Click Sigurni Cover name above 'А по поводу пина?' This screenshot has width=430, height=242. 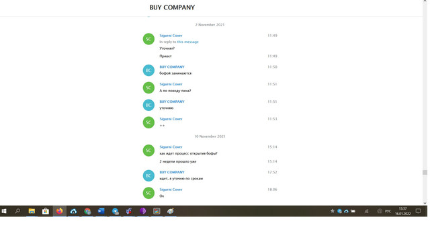(171, 84)
